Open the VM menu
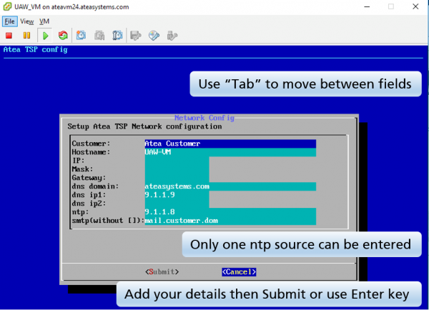The height and width of the screenshot is (310, 429). point(44,21)
